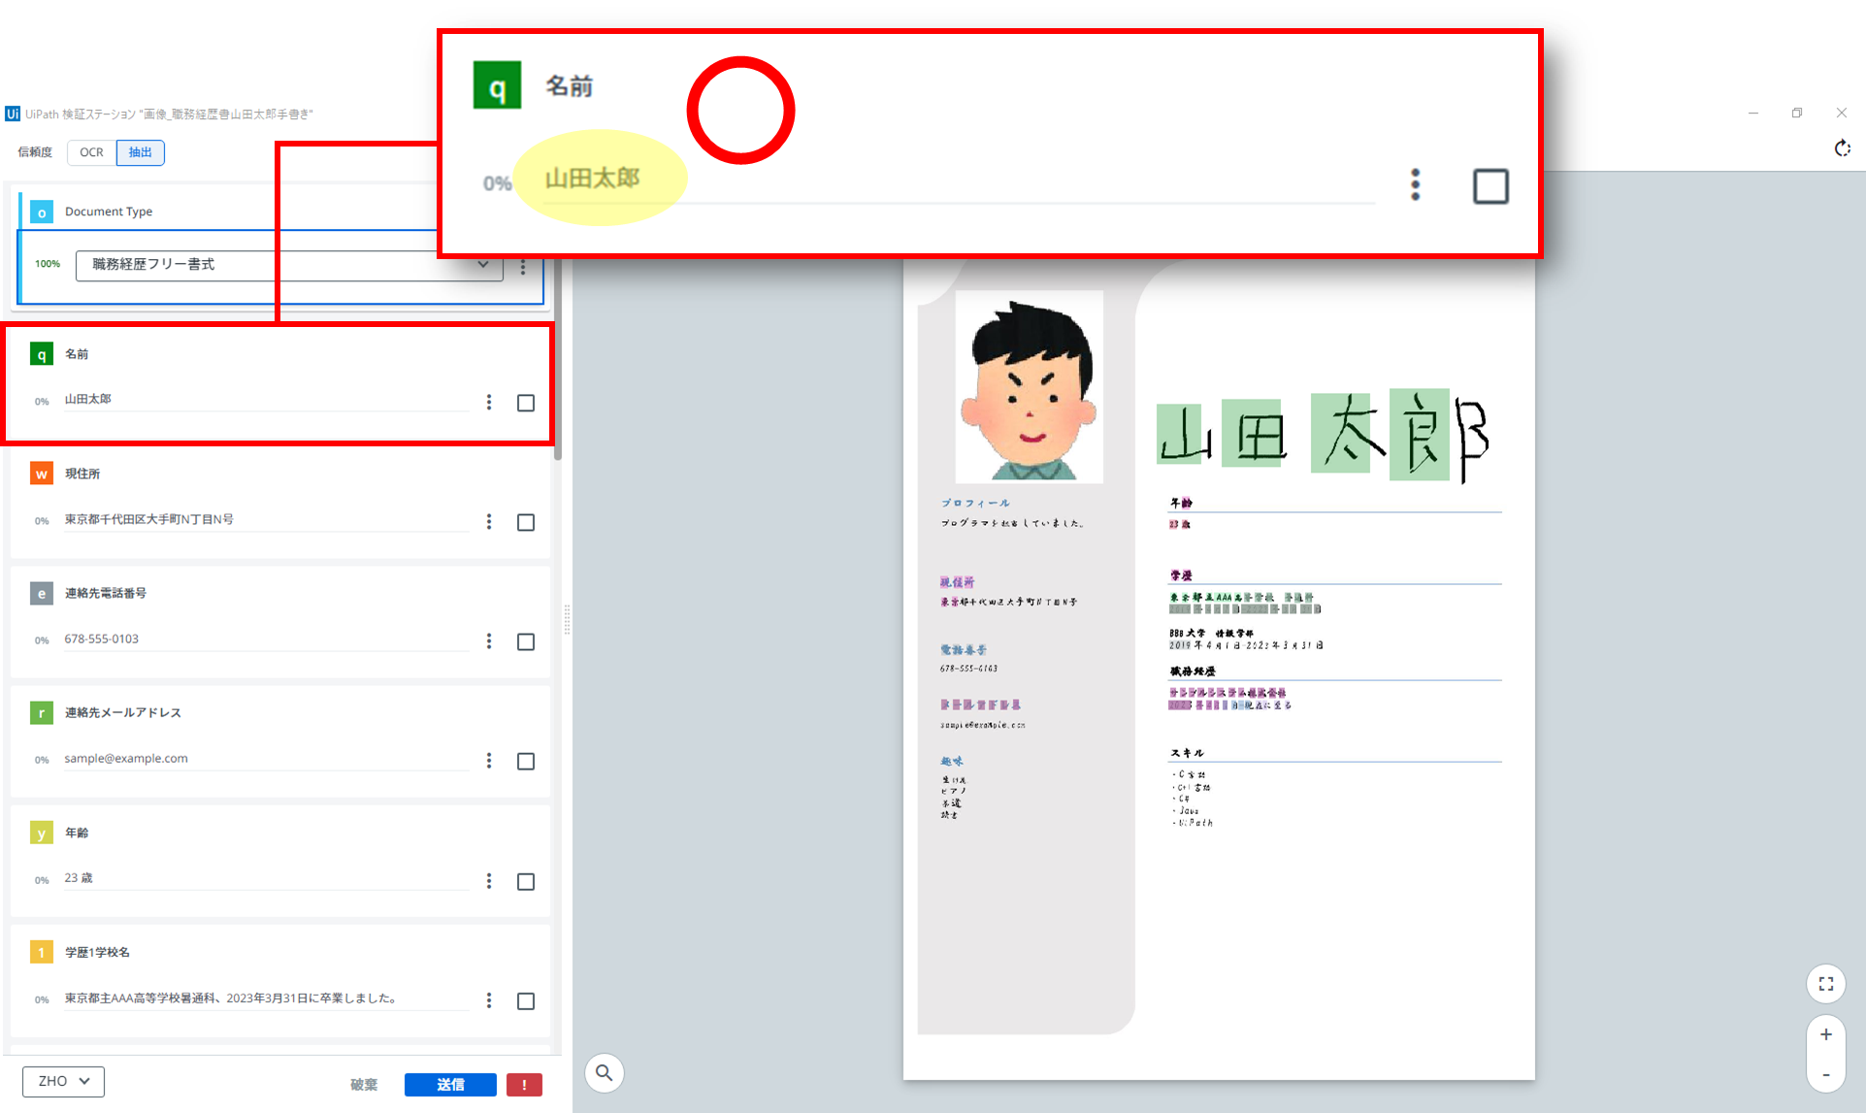Expand the 職務経歴フリー書式 document type dropdown
1866x1113 pixels.
[x=482, y=265]
